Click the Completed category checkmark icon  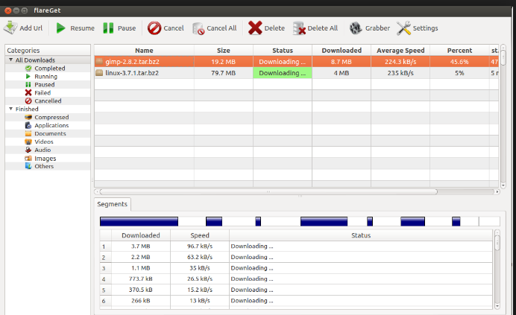(x=28, y=68)
